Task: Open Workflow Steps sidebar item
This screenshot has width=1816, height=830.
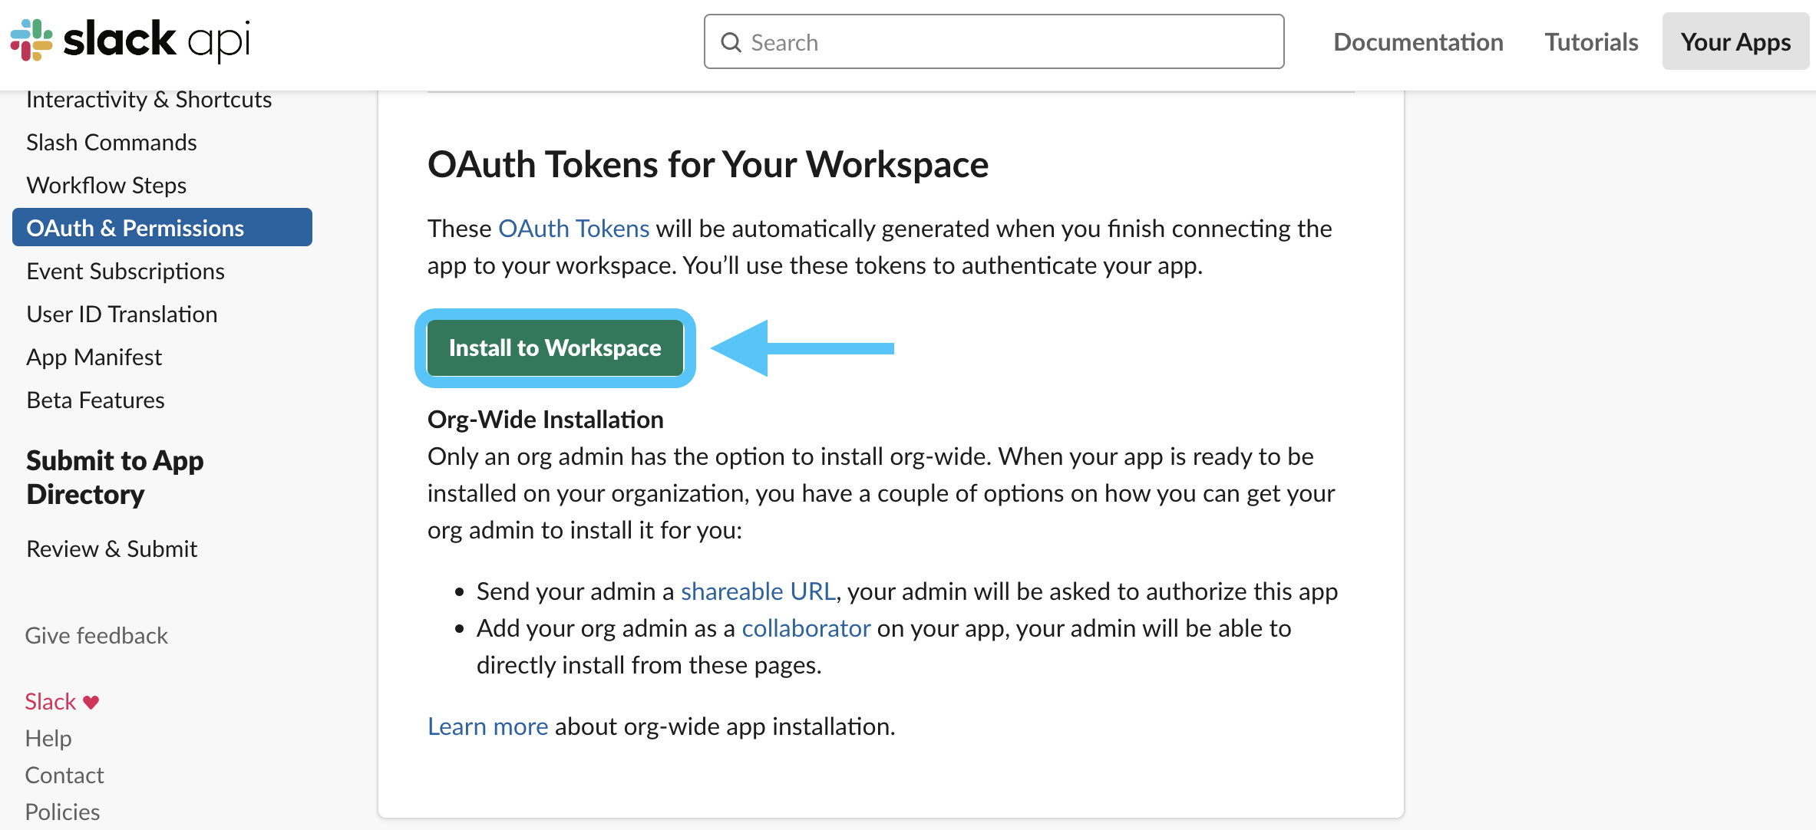Action: 106,186
